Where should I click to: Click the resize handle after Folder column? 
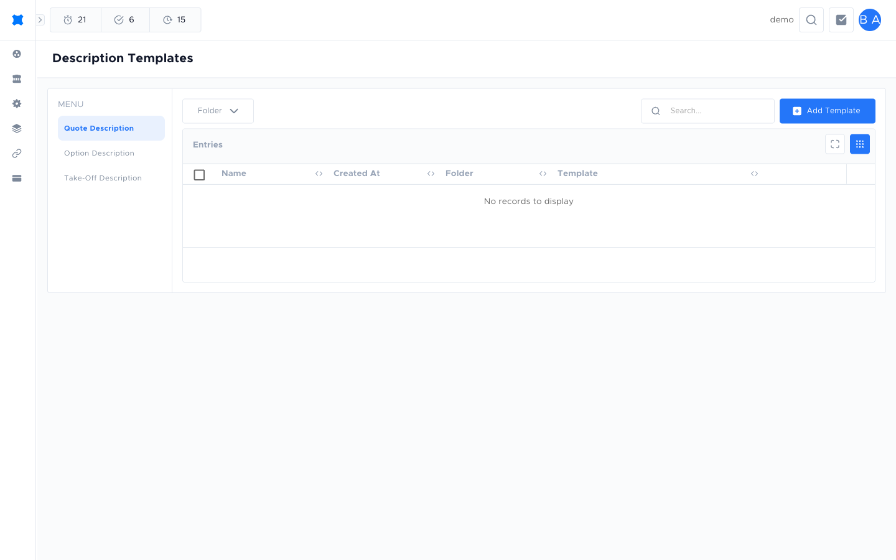click(543, 174)
